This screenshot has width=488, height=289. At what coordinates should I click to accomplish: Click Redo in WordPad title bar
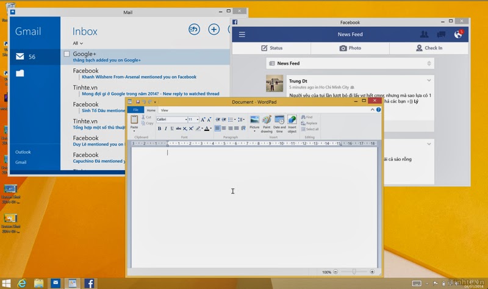[x=149, y=102]
